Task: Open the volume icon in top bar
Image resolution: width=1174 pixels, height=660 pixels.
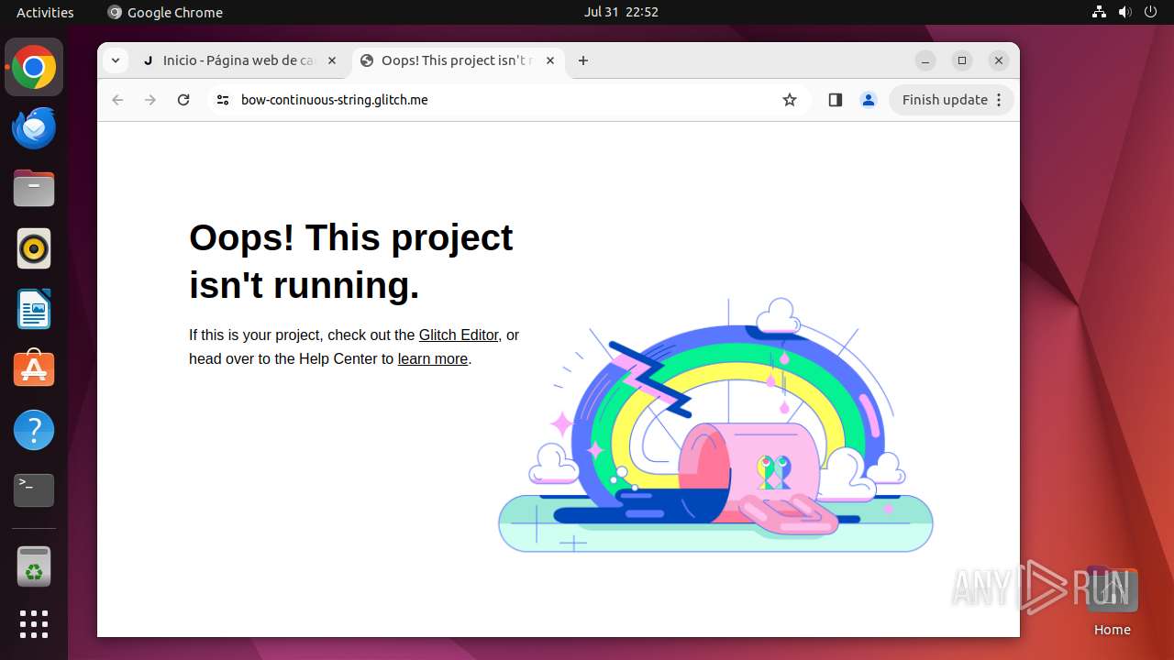Action: click(1125, 12)
